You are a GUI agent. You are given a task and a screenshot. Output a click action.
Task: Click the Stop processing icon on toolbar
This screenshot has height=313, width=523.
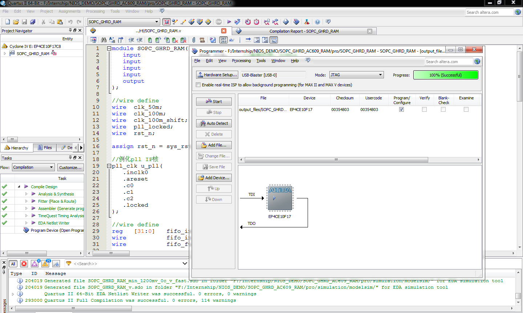click(x=219, y=22)
